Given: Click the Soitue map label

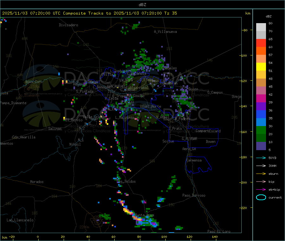Looking at the screenshot, I should 168,141.
